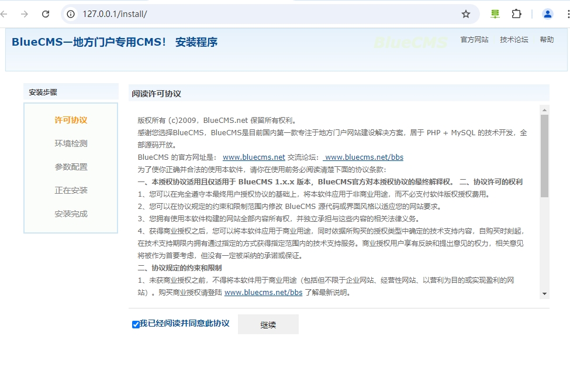The width and height of the screenshot is (570, 391).
Task: Click 二、协议规定的约束和限制 heading text
Action: (179, 268)
